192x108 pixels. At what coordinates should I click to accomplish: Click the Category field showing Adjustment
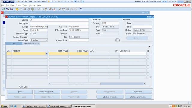tap(79, 27)
